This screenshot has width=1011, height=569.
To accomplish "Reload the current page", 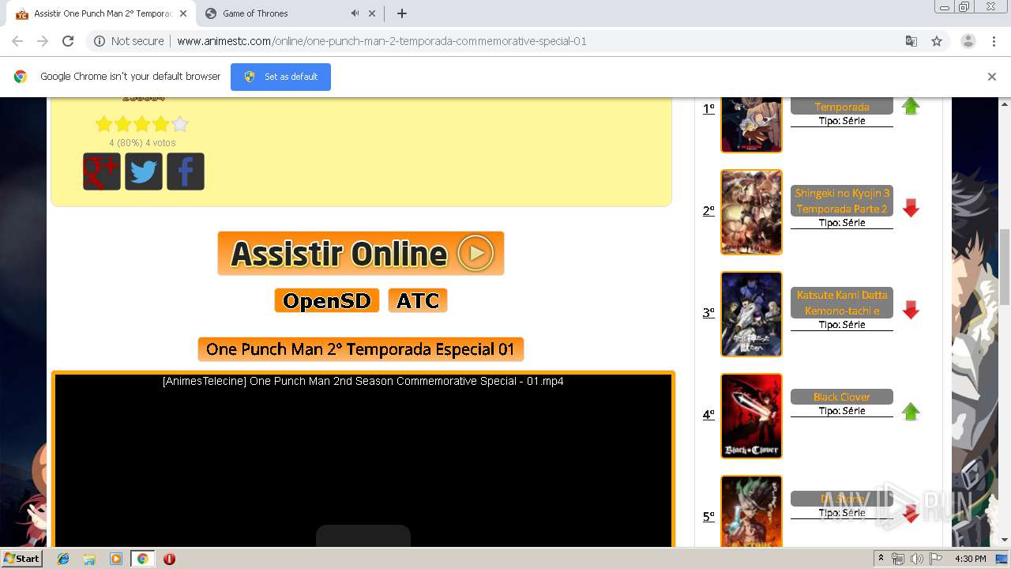I will (68, 41).
